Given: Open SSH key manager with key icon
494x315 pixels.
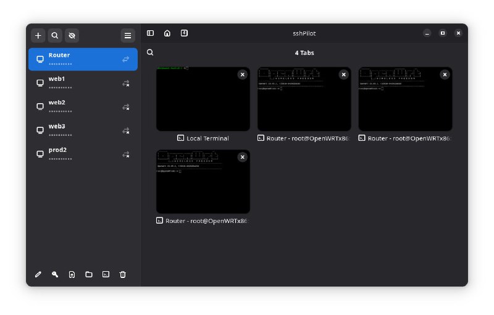Looking at the screenshot, I should [55, 274].
